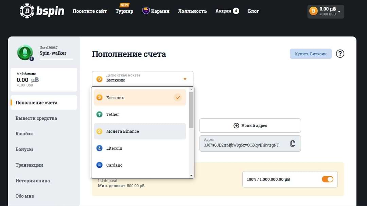367x206 pixels.
Task: Click the coin list scrollbar down arrow
Action: point(191,175)
